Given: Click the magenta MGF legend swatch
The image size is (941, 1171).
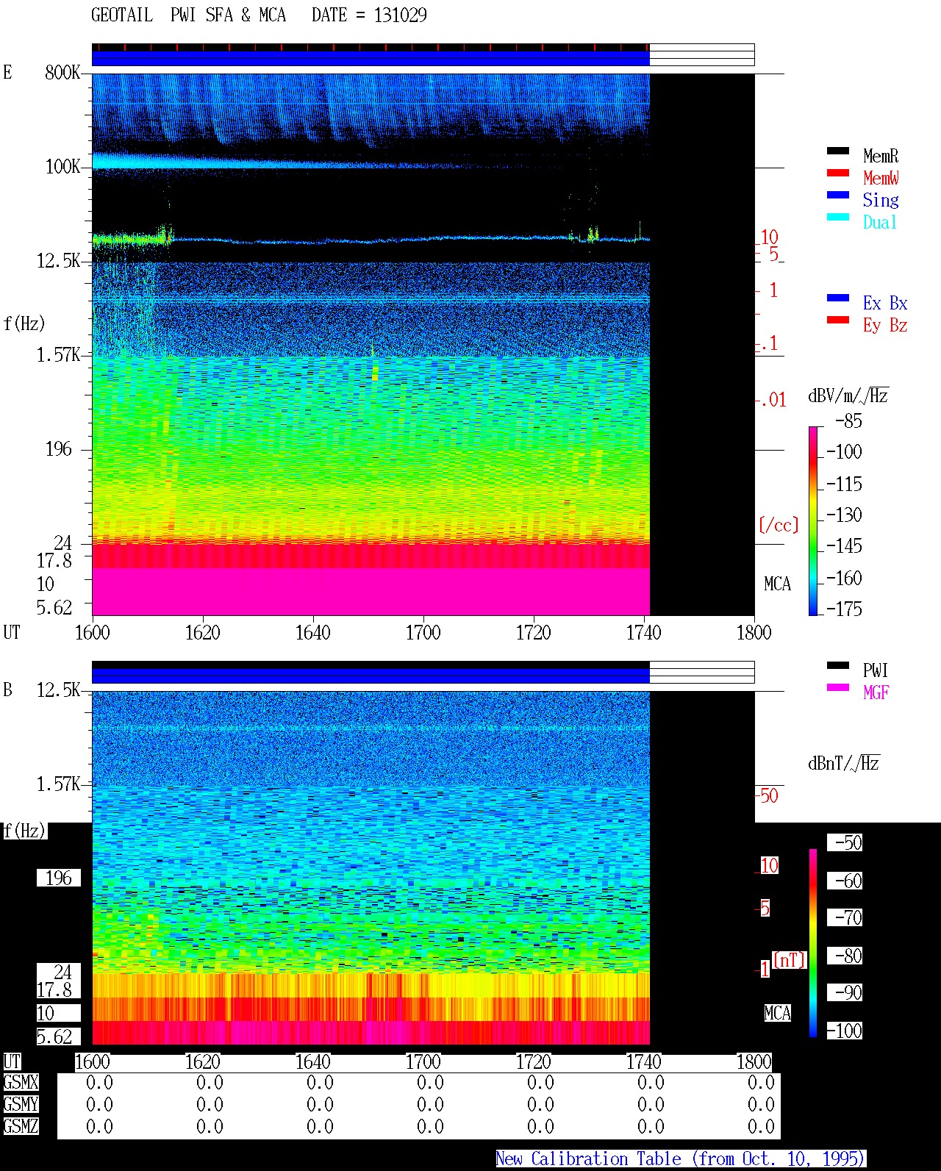Looking at the screenshot, I should (x=838, y=688).
